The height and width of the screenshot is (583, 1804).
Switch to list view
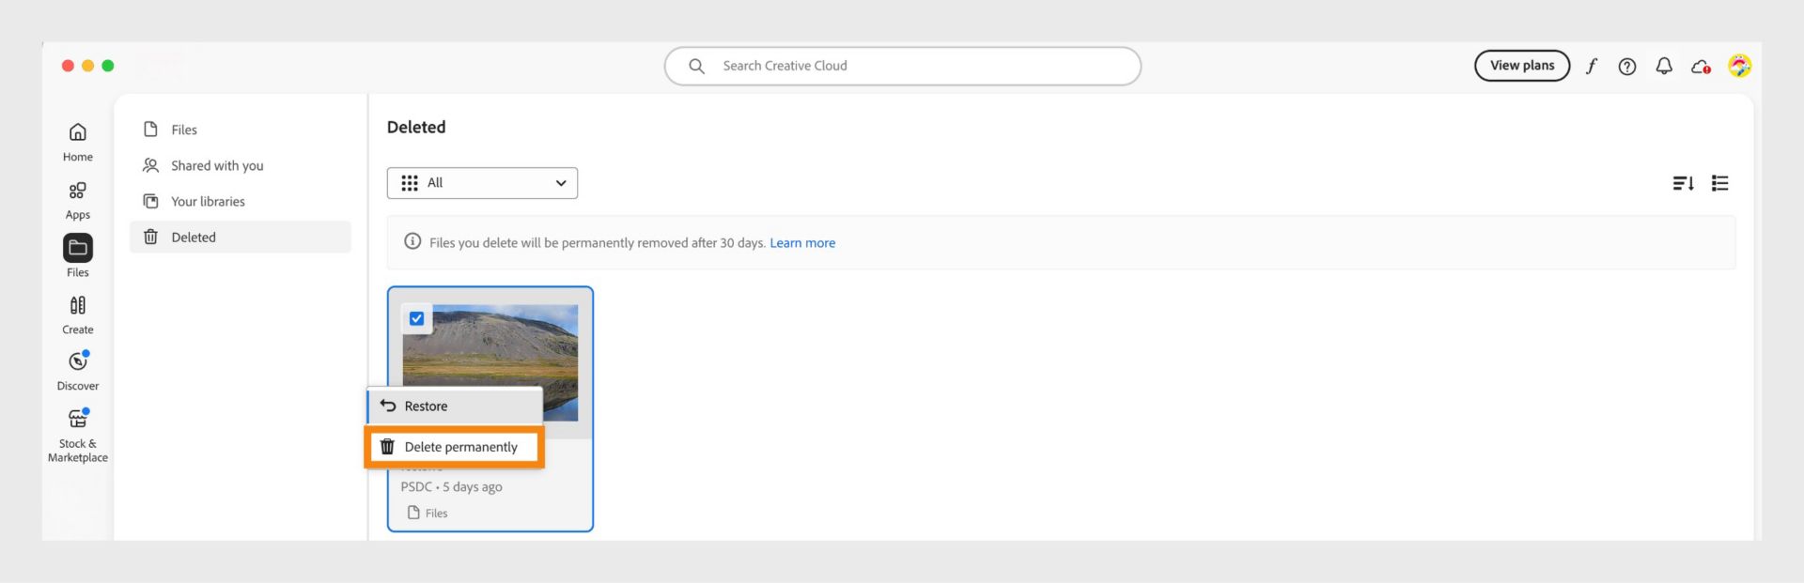[x=1720, y=183]
